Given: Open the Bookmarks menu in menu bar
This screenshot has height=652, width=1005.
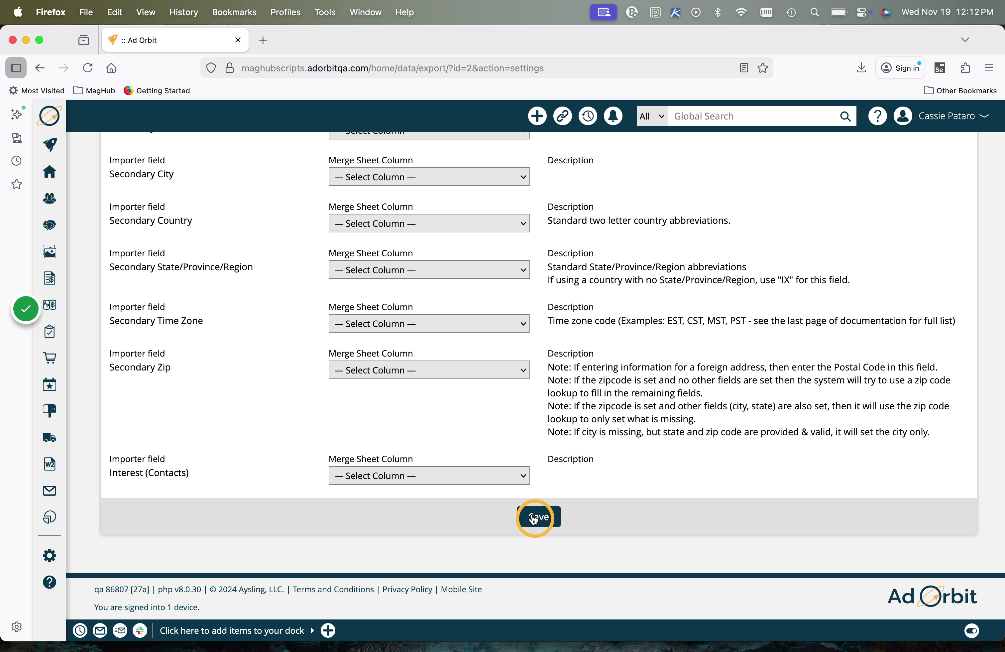Looking at the screenshot, I should (234, 12).
